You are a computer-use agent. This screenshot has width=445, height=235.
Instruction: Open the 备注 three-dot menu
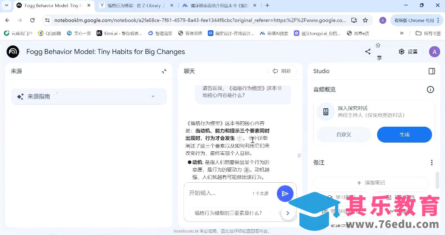pyautogui.click(x=431, y=163)
